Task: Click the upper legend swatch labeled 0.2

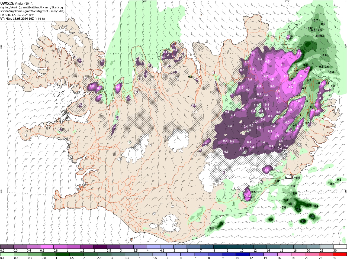Action: [7, 247]
